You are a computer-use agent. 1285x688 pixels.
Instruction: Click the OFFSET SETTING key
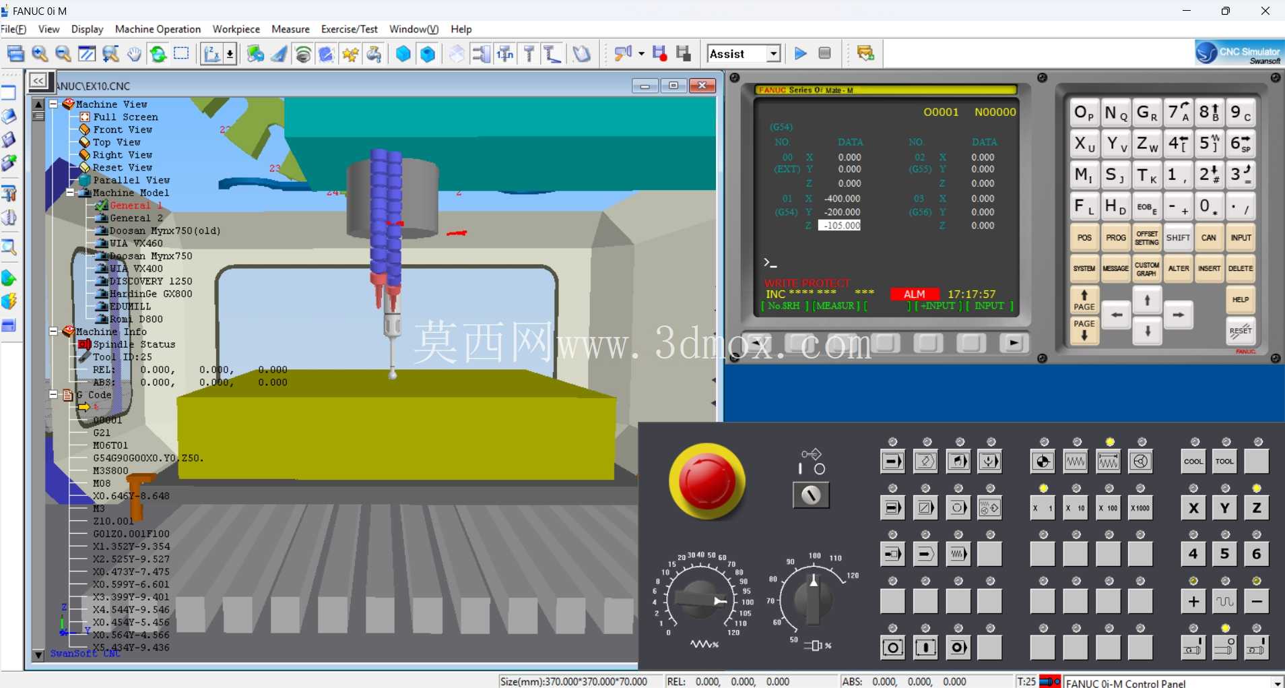(1147, 238)
